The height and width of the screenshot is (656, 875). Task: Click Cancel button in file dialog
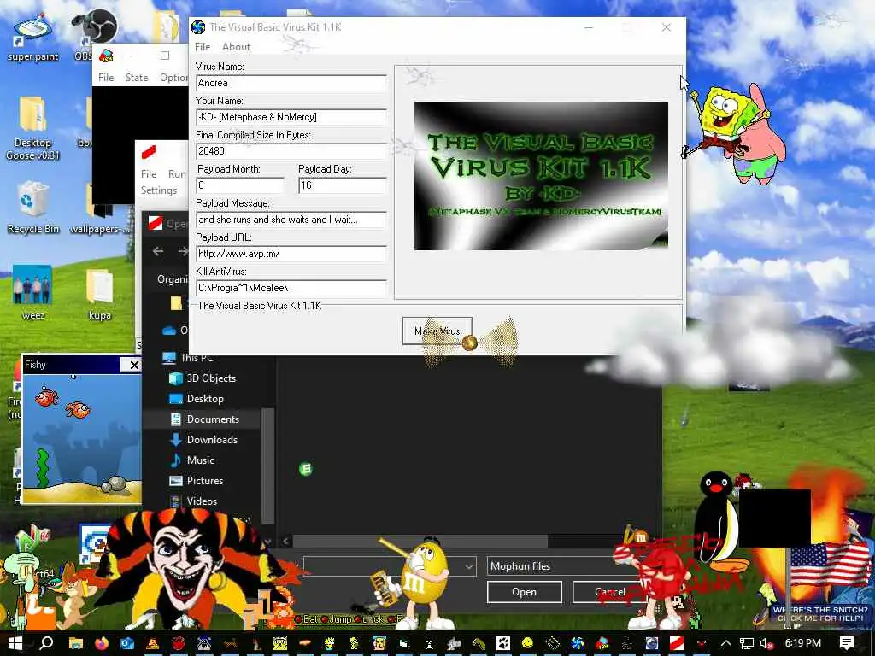pyautogui.click(x=609, y=592)
